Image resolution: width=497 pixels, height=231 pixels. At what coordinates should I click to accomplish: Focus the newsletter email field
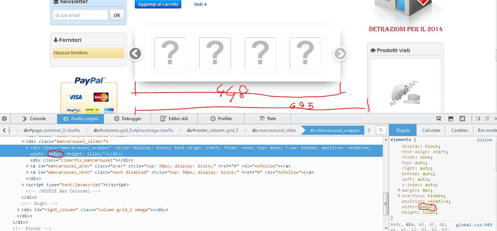tap(80, 15)
